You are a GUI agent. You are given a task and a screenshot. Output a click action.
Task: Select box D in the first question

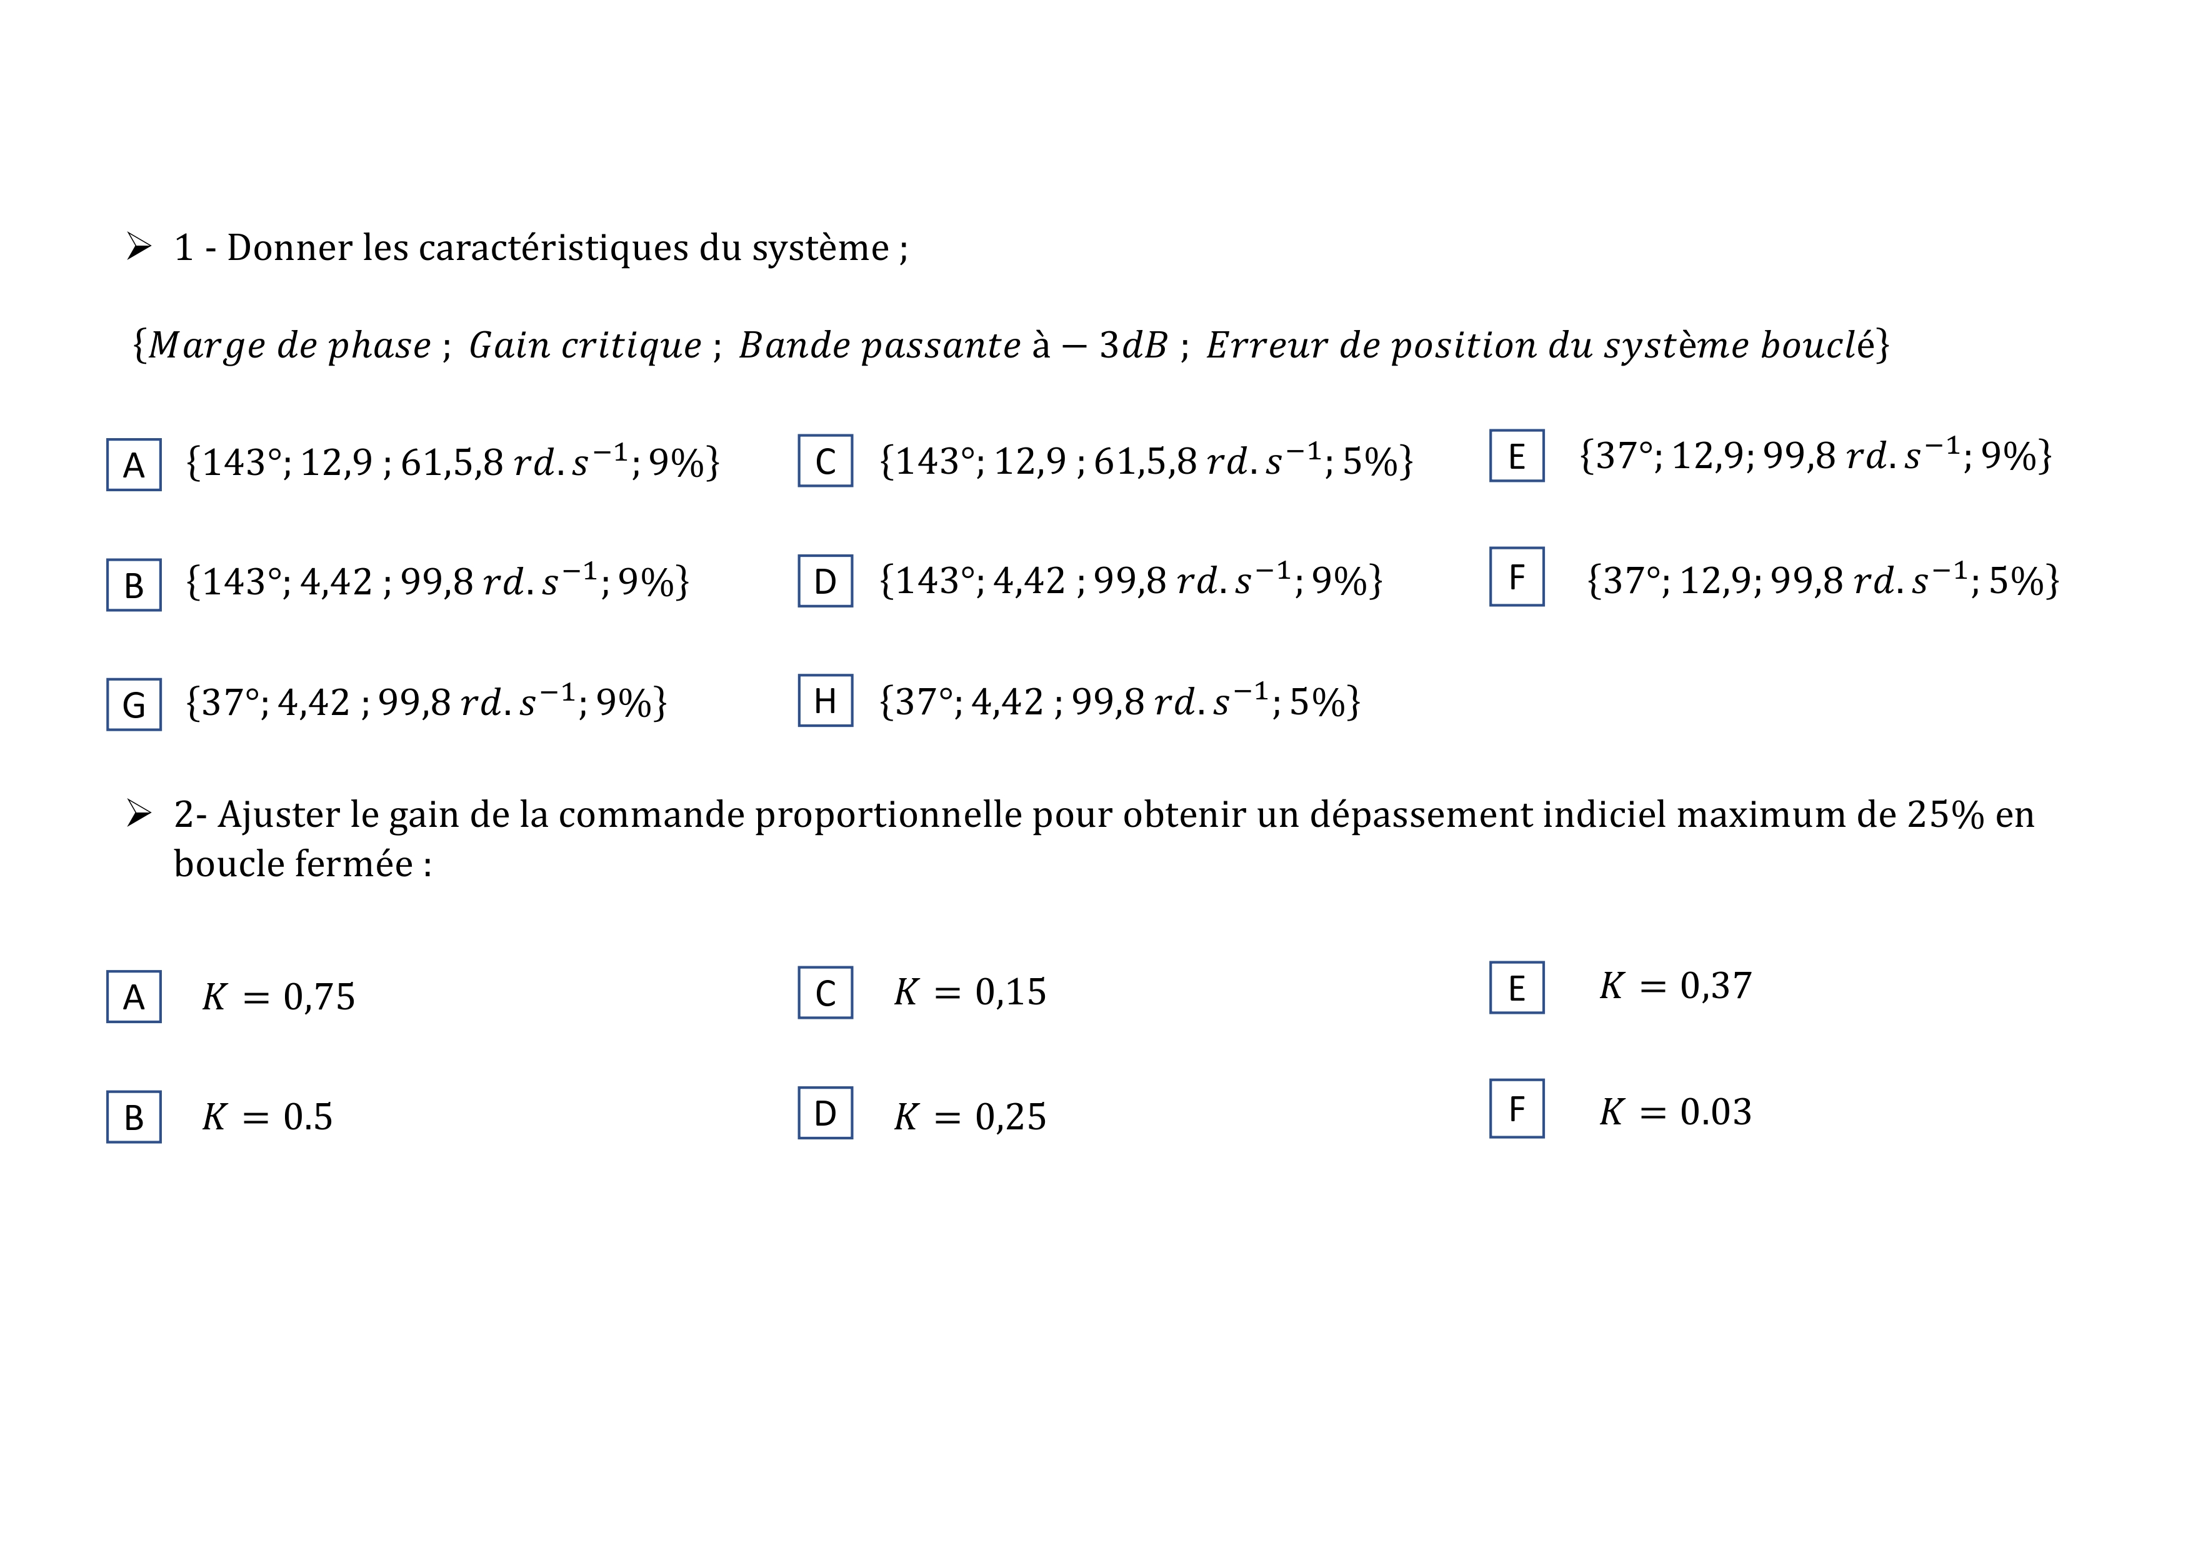[x=825, y=581]
